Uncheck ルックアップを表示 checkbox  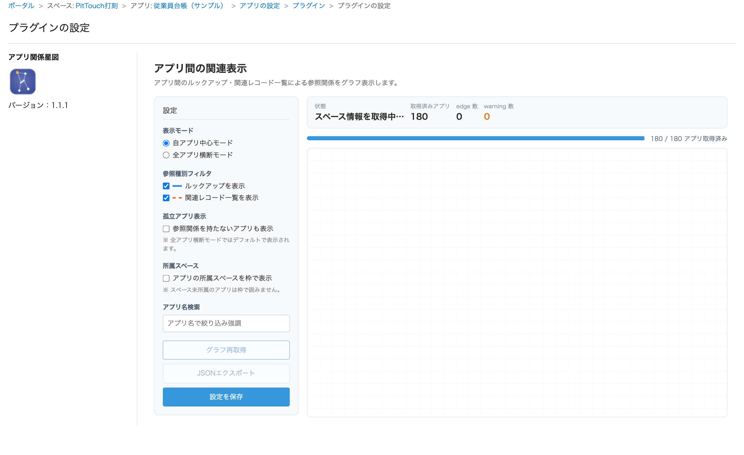point(166,186)
